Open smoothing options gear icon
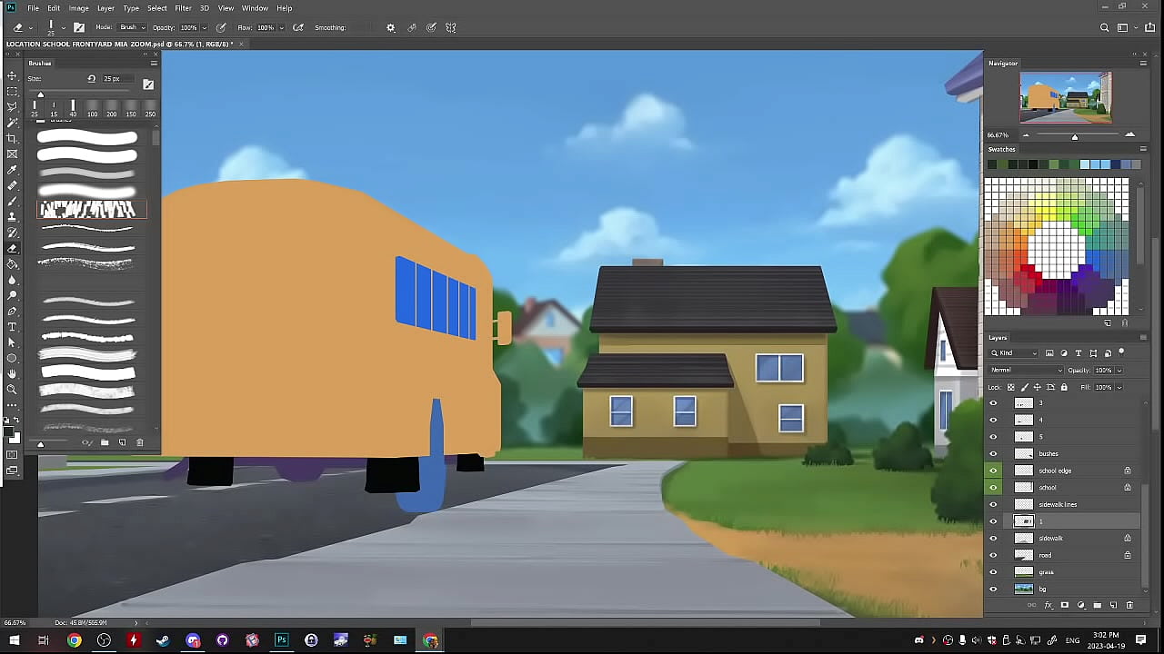The image size is (1164, 654). click(391, 27)
